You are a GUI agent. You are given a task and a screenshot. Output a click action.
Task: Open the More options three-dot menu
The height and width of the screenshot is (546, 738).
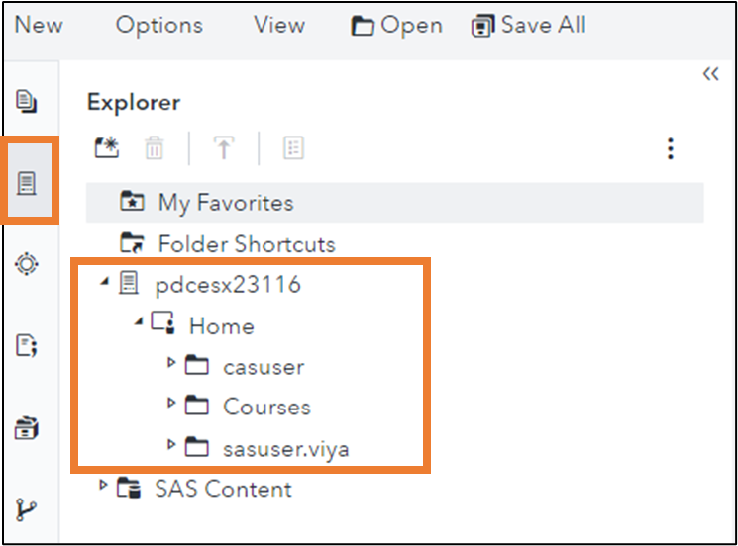pyautogui.click(x=671, y=149)
